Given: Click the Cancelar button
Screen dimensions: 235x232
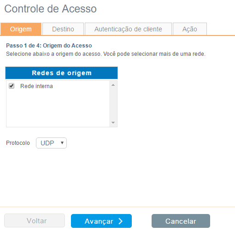Looking at the screenshot, I should 181,221.
